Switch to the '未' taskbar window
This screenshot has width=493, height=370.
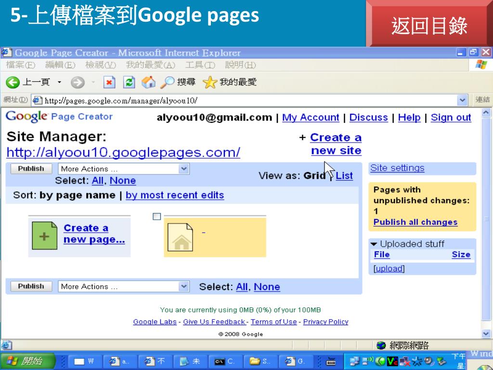(190, 361)
